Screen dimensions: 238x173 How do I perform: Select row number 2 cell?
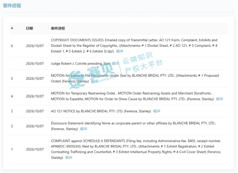tap(12, 126)
